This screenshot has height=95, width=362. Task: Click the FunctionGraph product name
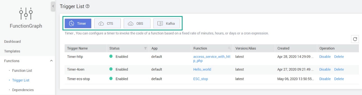point(26,26)
